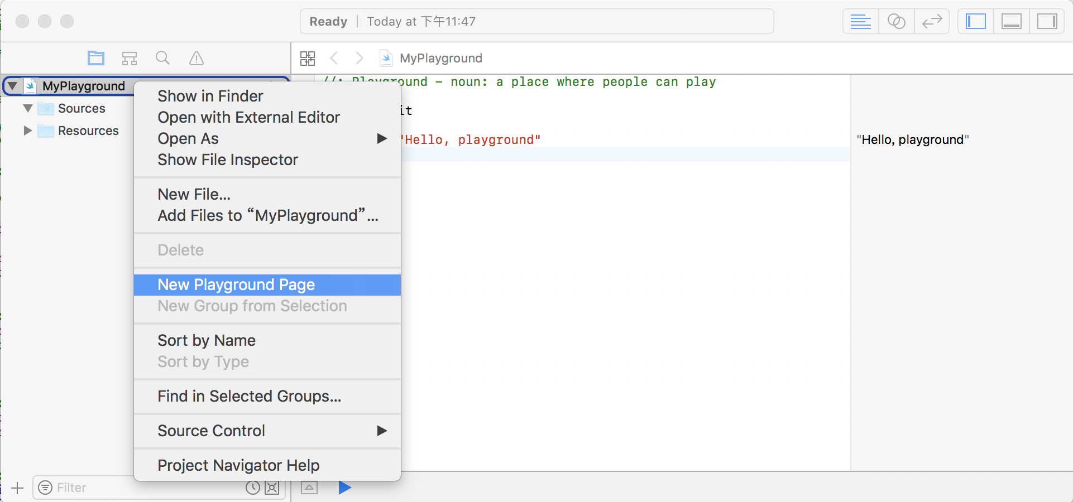This screenshot has height=502, width=1073.
Task: Click the plus add button at bottom left
Action: [x=17, y=488]
